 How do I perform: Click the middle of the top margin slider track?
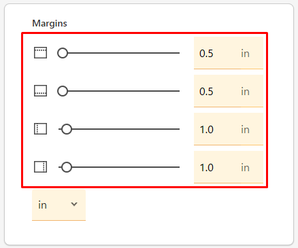pyautogui.click(x=119, y=53)
